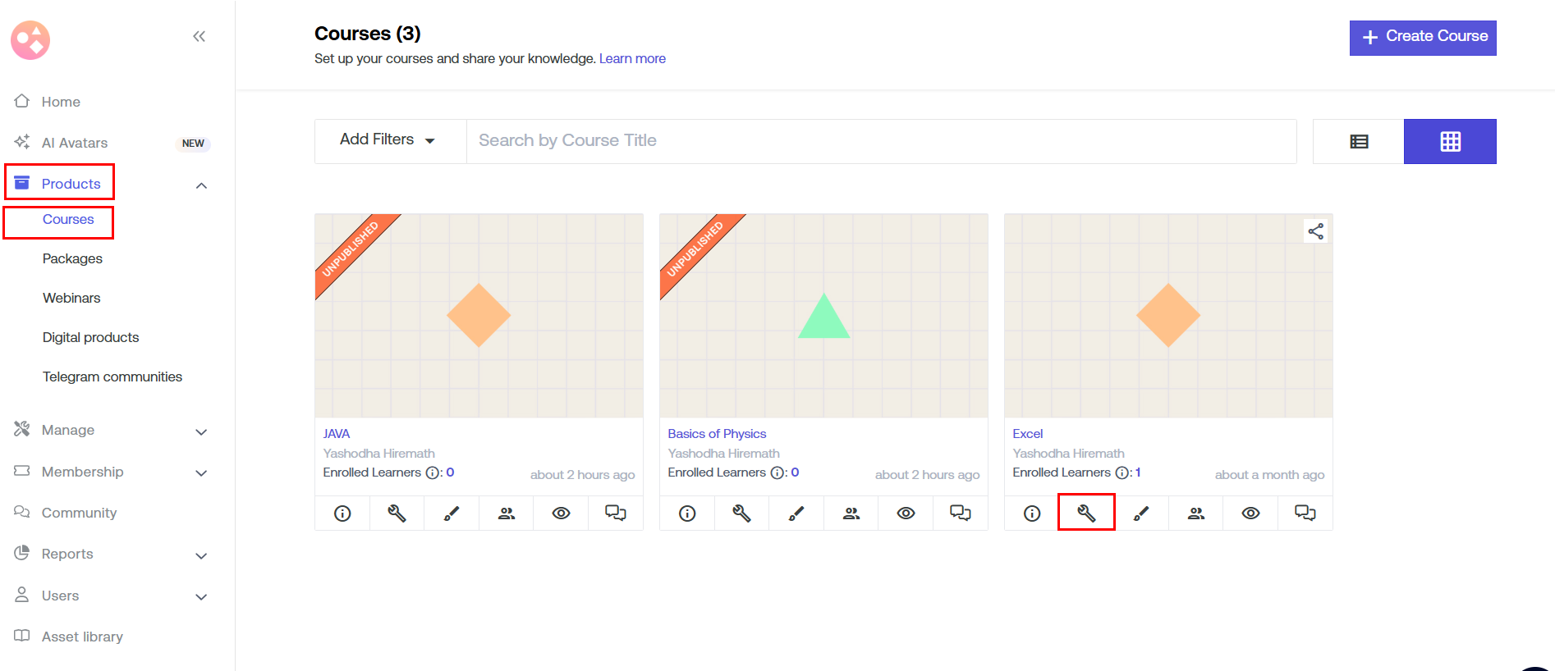Switch to grid view layout
This screenshot has height=671, width=1555.
pos(1450,141)
